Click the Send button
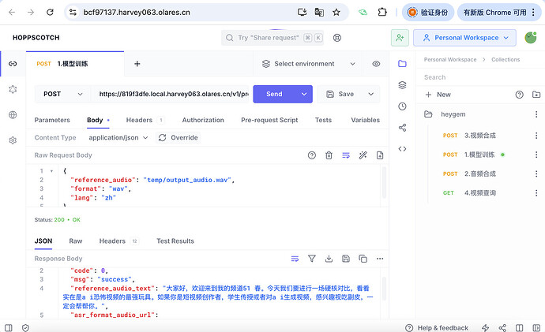 (x=275, y=94)
